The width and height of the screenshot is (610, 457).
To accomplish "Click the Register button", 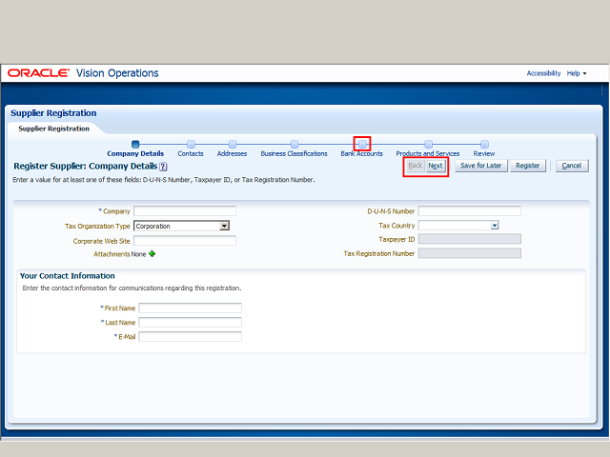I will pyautogui.click(x=528, y=166).
